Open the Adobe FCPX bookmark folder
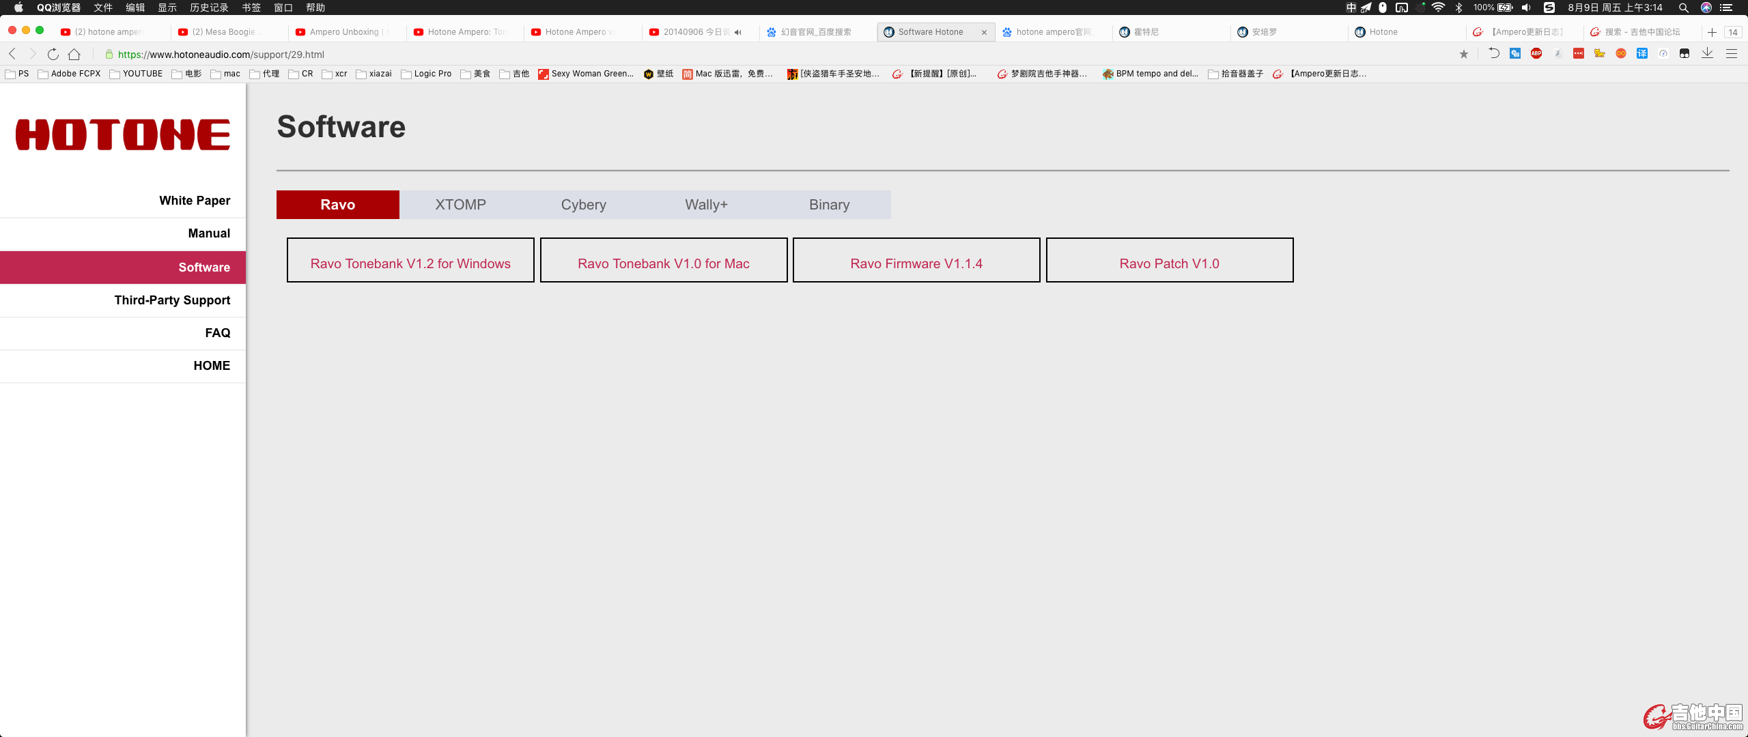Image resolution: width=1748 pixels, height=737 pixels. 69,74
